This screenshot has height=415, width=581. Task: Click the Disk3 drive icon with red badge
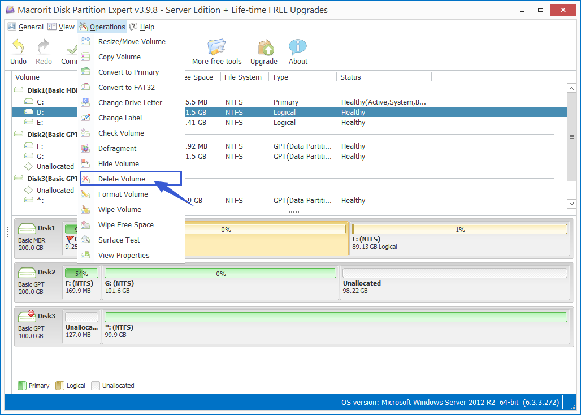(x=27, y=315)
